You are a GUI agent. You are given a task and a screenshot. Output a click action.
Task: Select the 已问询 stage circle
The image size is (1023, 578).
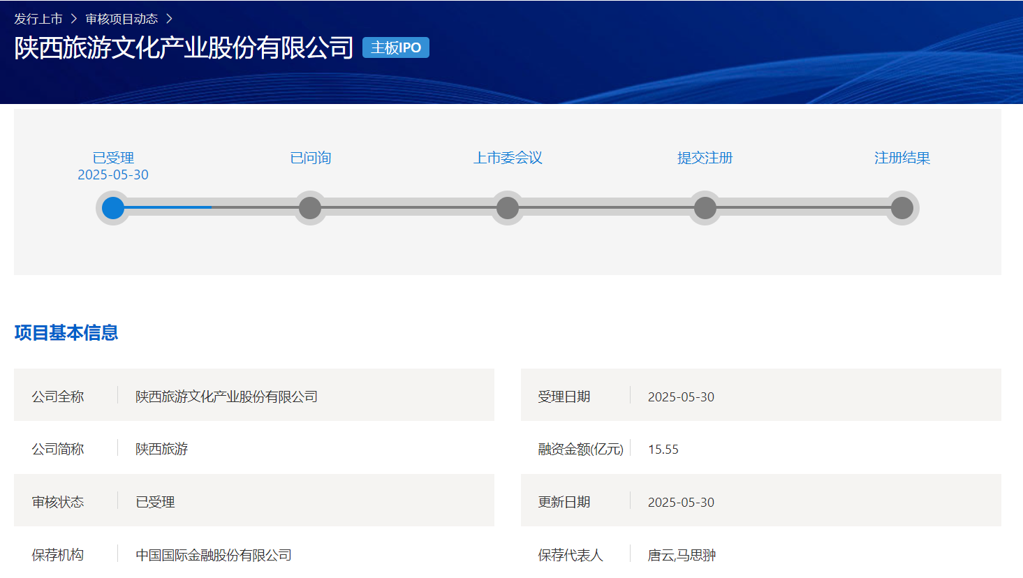[x=310, y=208]
